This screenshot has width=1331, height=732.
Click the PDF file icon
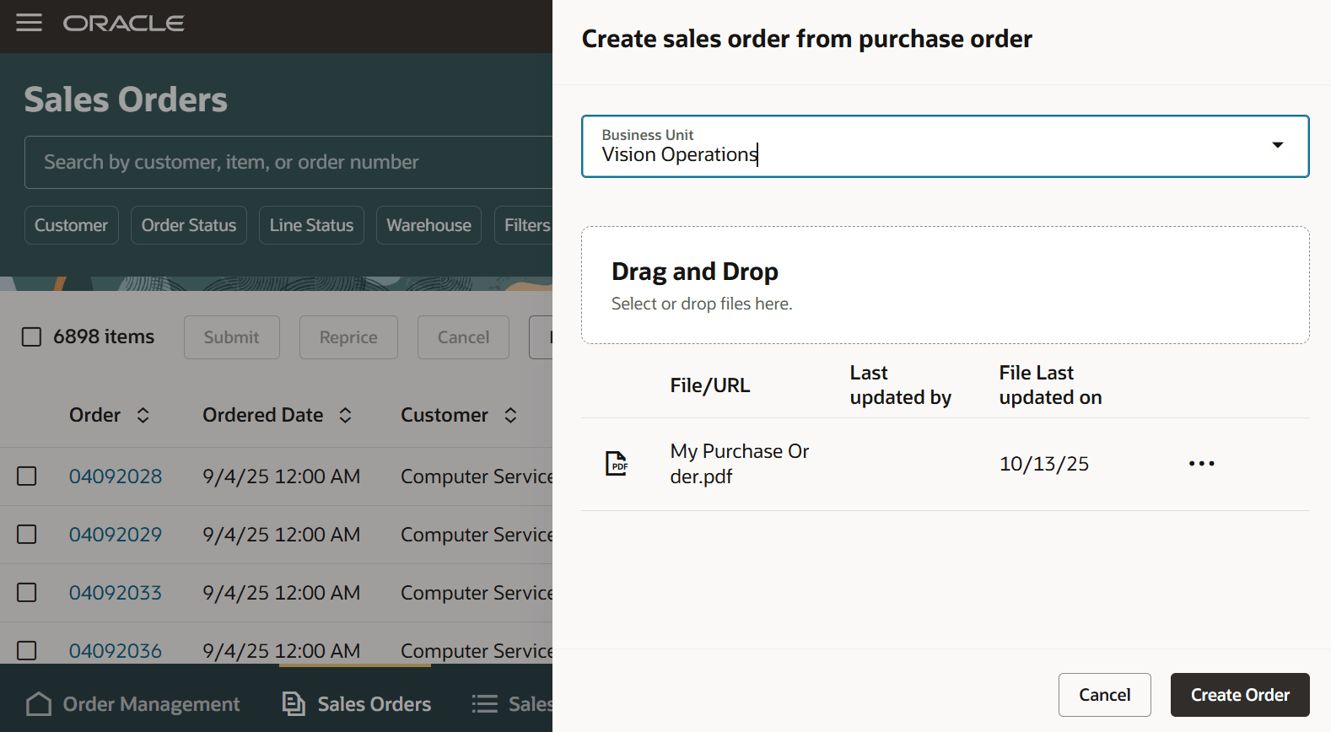(617, 463)
